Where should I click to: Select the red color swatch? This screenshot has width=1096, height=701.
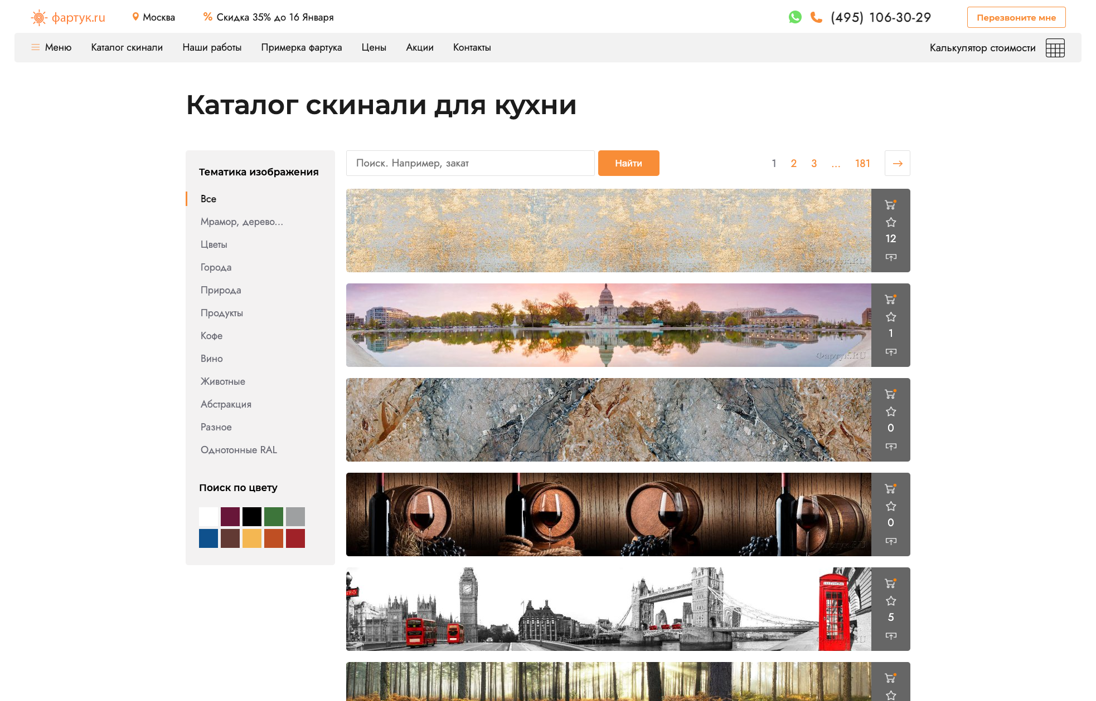tap(295, 538)
